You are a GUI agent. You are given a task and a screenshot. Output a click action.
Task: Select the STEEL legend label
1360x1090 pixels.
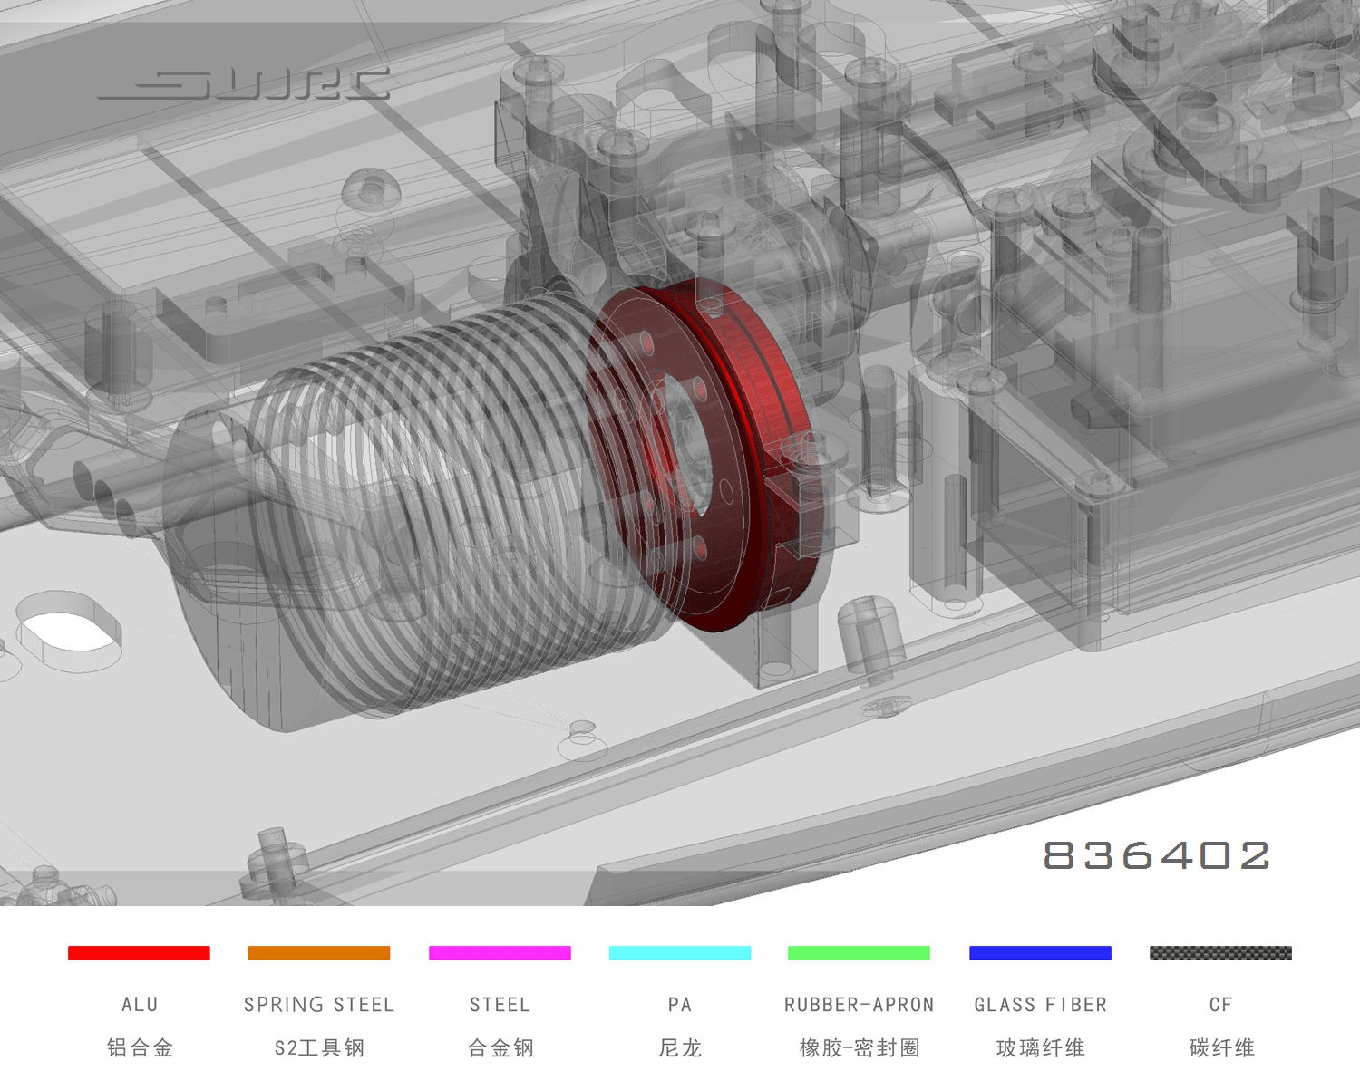coord(500,1005)
